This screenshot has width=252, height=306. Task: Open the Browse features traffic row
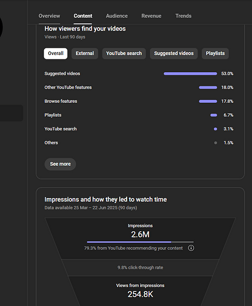(x=139, y=101)
